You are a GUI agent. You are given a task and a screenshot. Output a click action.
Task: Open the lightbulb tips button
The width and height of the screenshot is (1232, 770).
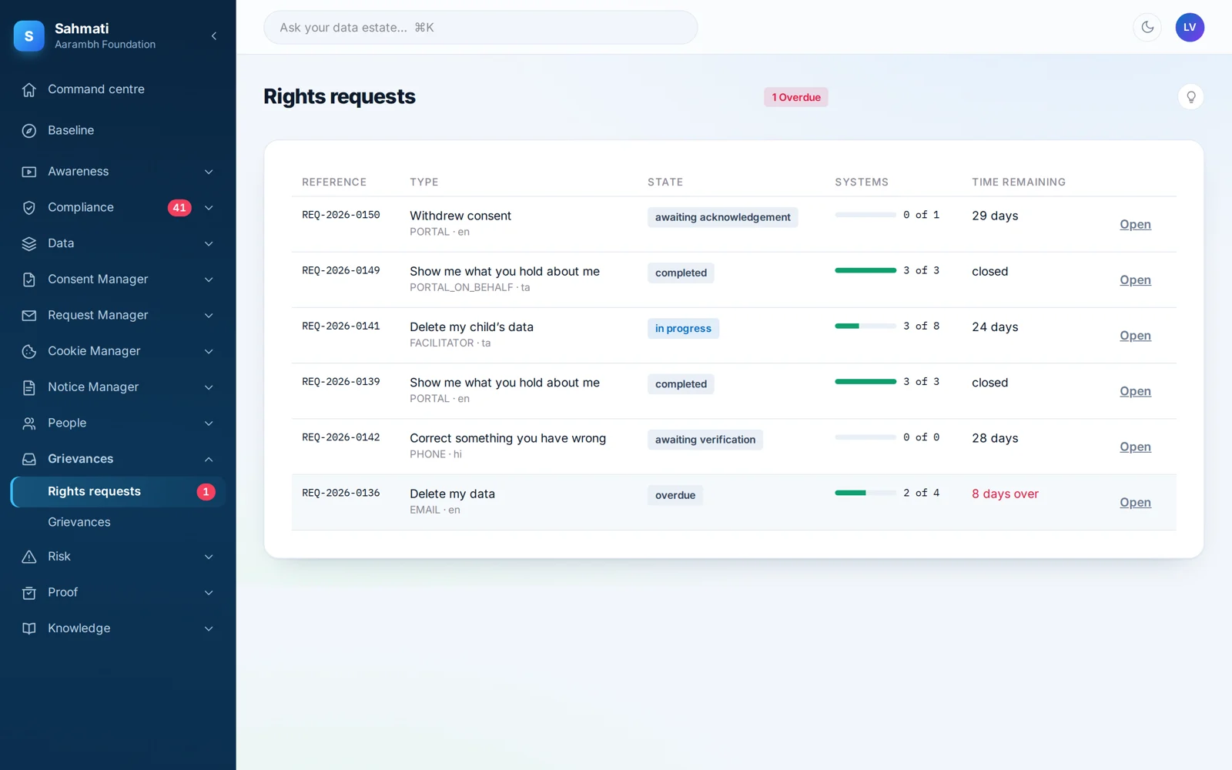click(x=1190, y=97)
